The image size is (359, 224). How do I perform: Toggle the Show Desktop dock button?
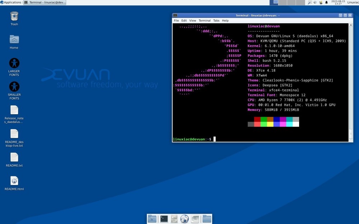click(152, 219)
